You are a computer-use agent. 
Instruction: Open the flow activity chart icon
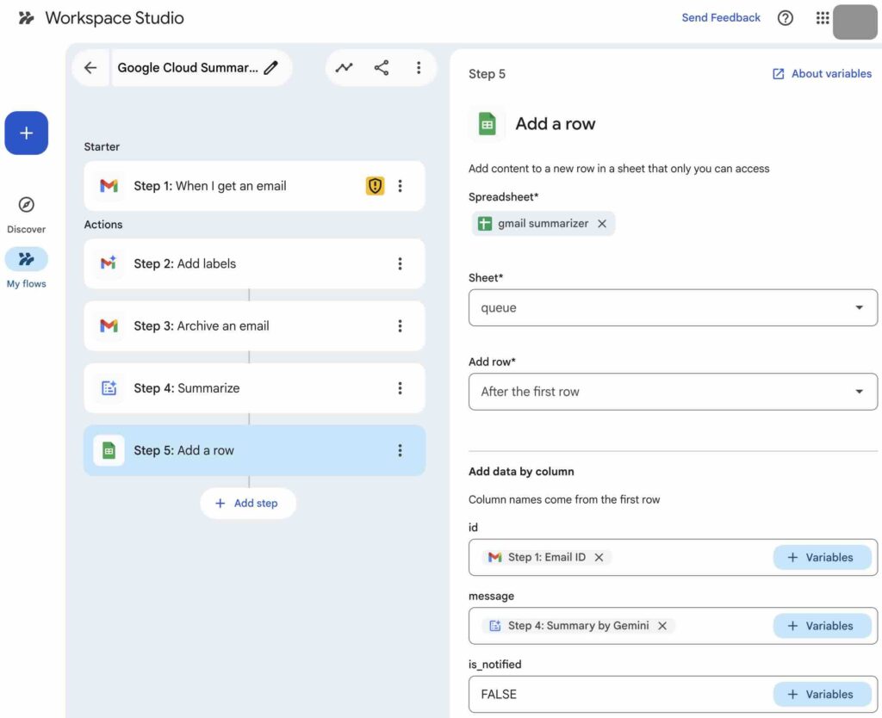click(345, 68)
